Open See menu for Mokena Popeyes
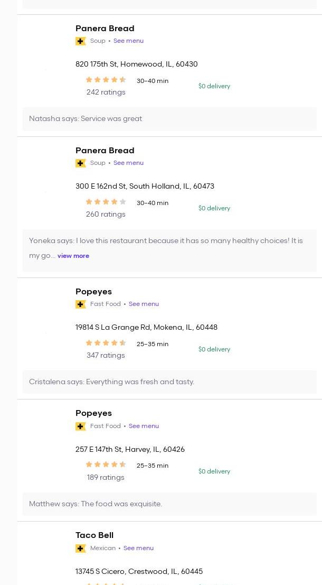This screenshot has width=322, height=585. point(144,304)
